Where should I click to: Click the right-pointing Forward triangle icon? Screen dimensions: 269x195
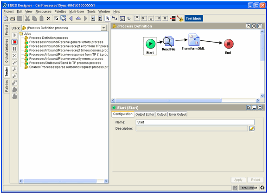(x=85, y=19)
